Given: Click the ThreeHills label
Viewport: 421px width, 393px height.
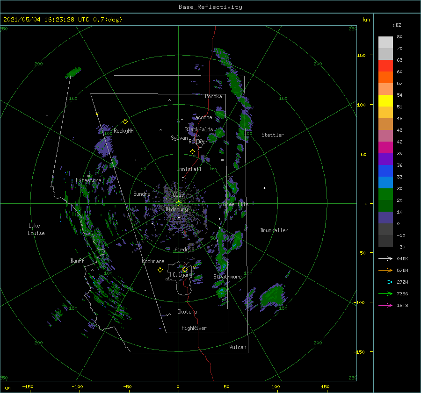Looking at the screenshot, I should coord(234,204).
